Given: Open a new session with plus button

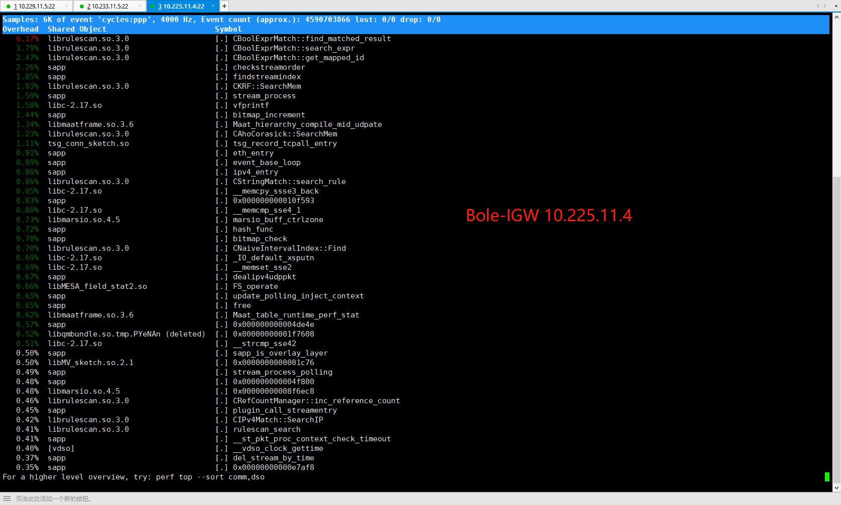Looking at the screenshot, I should (x=224, y=6).
